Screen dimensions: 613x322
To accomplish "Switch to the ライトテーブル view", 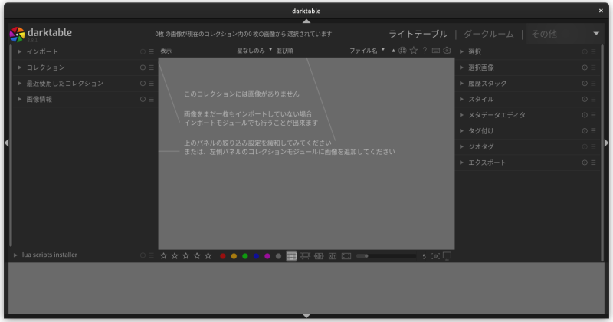I will pos(418,34).
